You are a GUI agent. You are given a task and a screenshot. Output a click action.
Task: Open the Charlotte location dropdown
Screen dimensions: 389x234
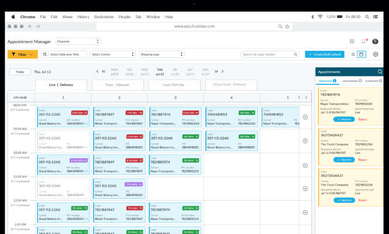pyautogui.click(x=78, y=42)
